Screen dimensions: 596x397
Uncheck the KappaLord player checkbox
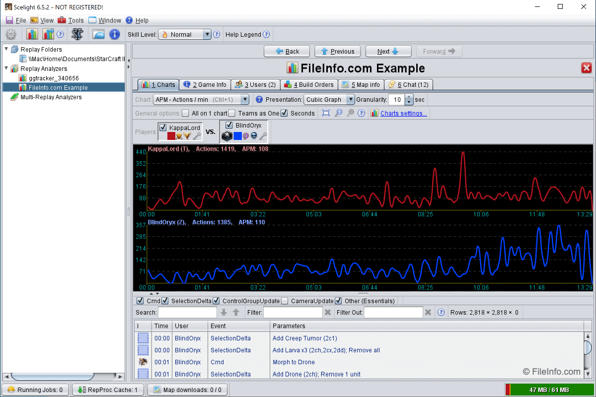pos(163,128)
